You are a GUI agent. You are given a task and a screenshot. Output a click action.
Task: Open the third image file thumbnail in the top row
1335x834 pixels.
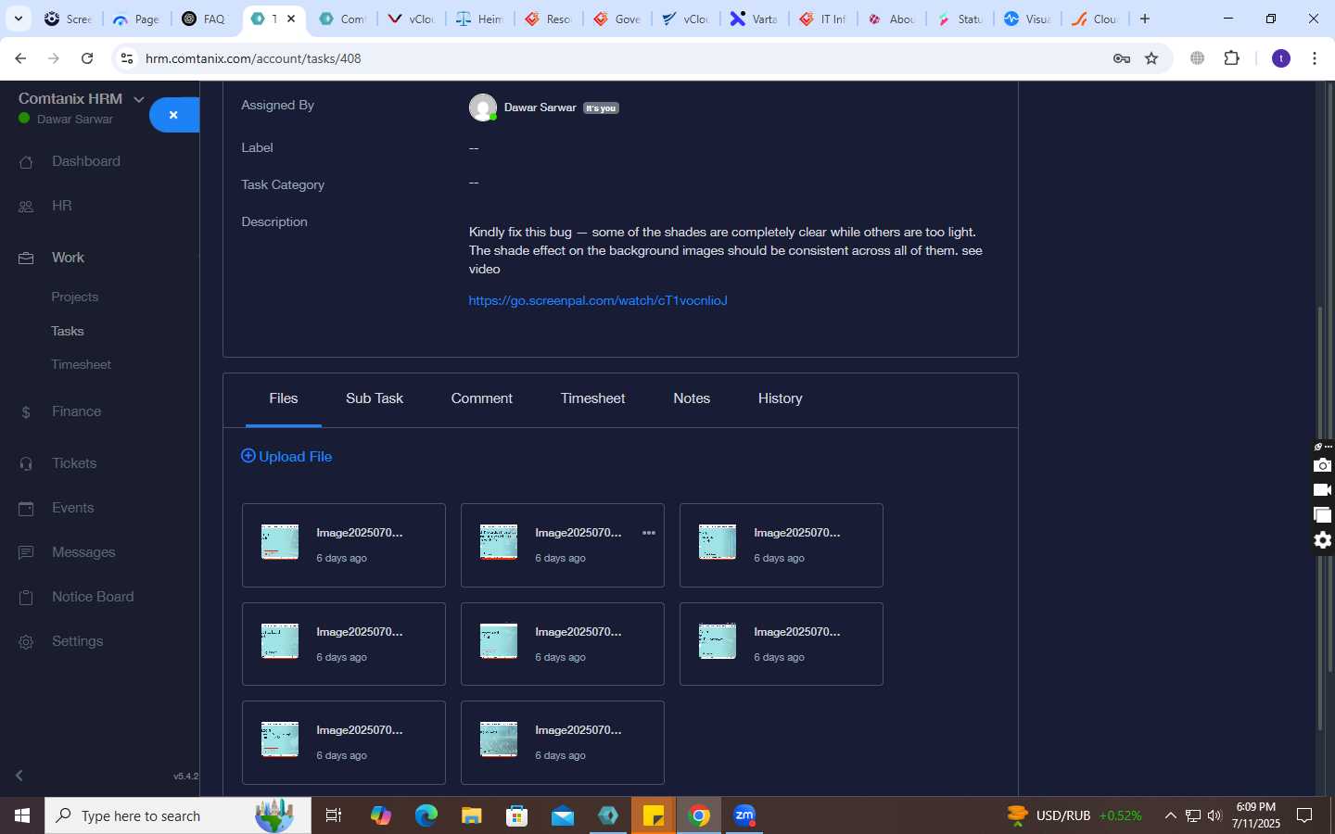[x=718, y=542]
